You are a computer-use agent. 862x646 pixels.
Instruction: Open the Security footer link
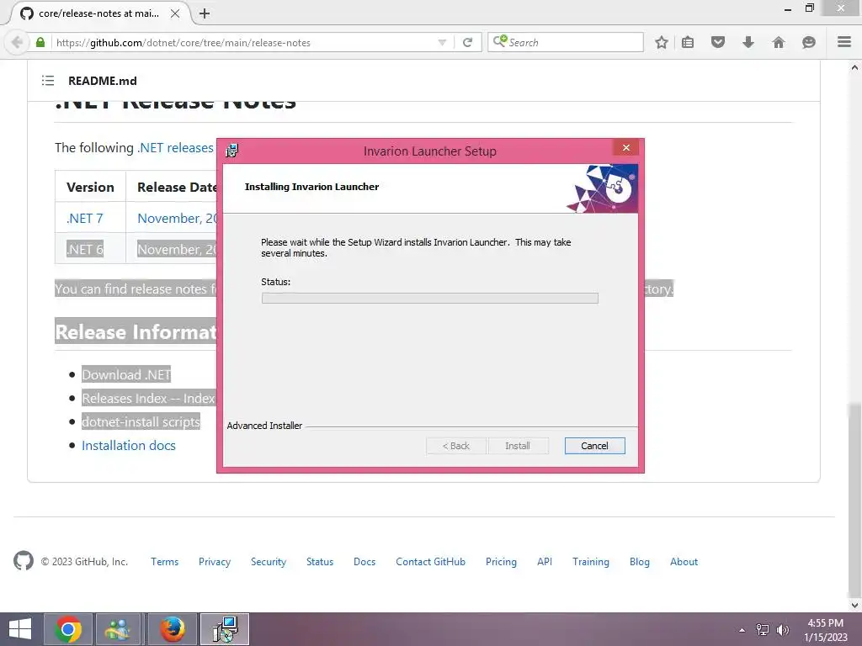point(269,561)
